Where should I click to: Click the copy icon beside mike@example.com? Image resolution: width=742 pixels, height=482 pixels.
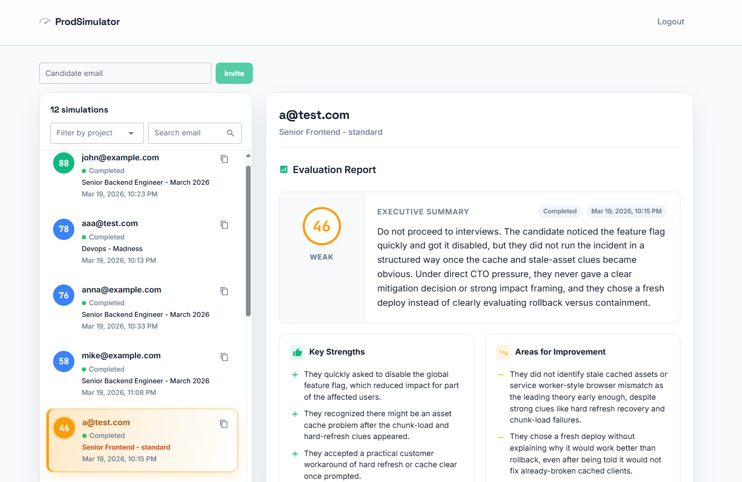click(224, 357)
